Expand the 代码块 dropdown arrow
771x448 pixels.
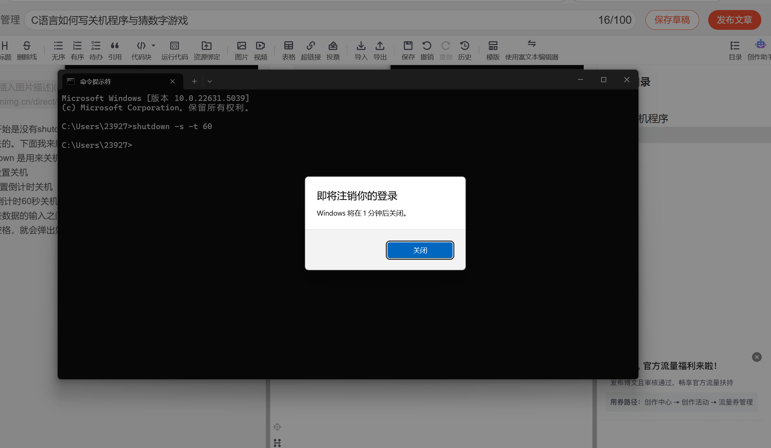click(x=153, y=46)
